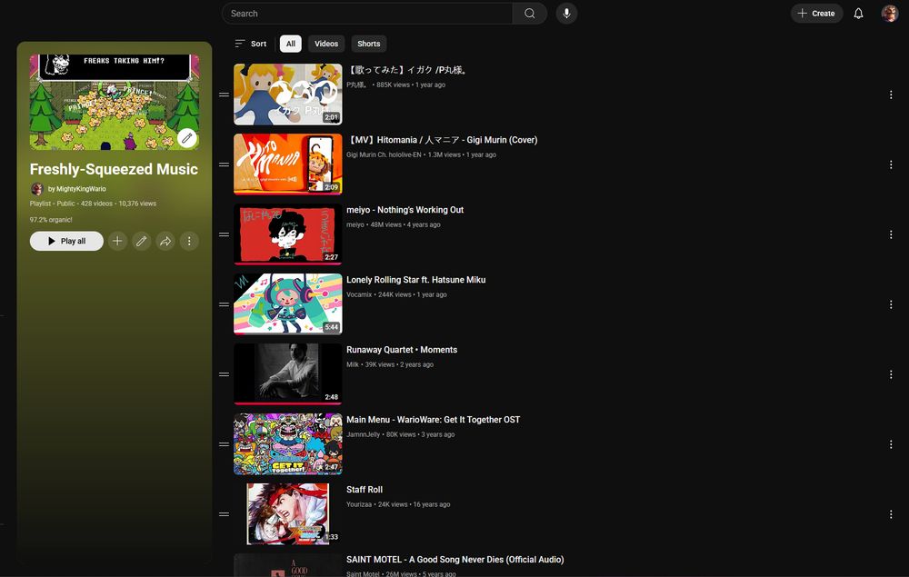909x577 pixels.
Task: Click the 97.2% organic! description text
Action: coord(51,220)
